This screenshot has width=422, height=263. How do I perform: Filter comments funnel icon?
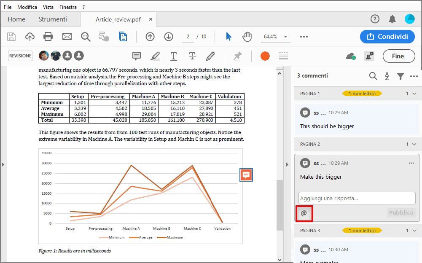tap(400, 76)
